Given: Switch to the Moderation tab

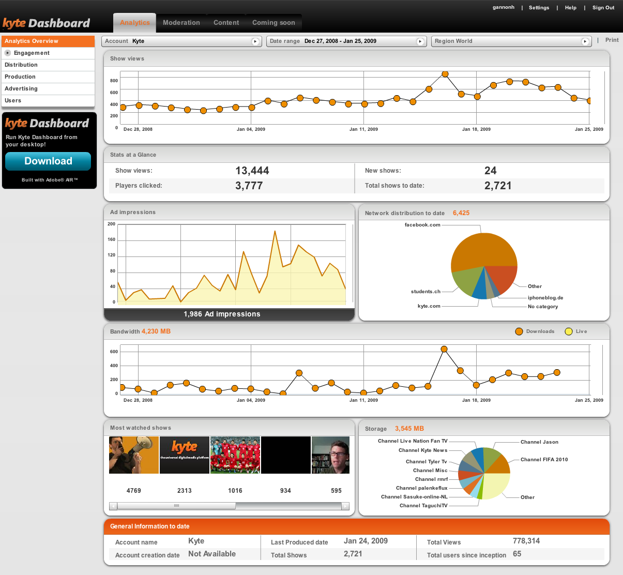Looking at the screenshot, I should pos(181,23).
